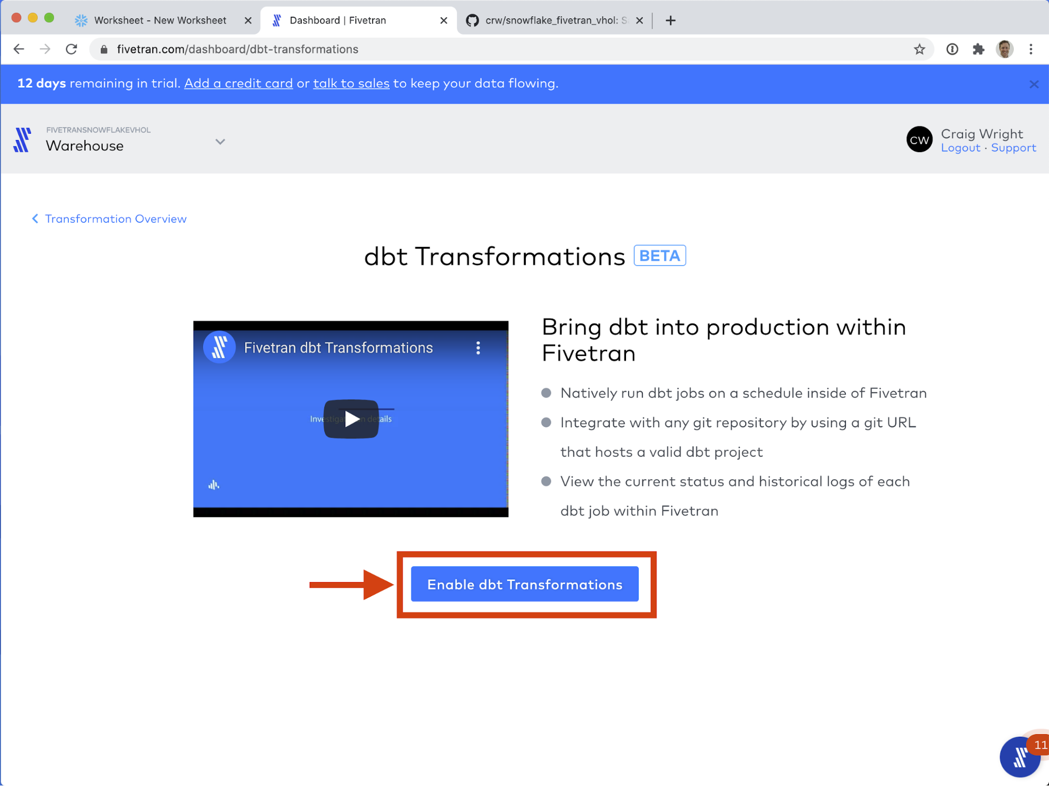Open the Fivetran chat widget icon
1049x786 pixels.
(x=1020, y=757)
